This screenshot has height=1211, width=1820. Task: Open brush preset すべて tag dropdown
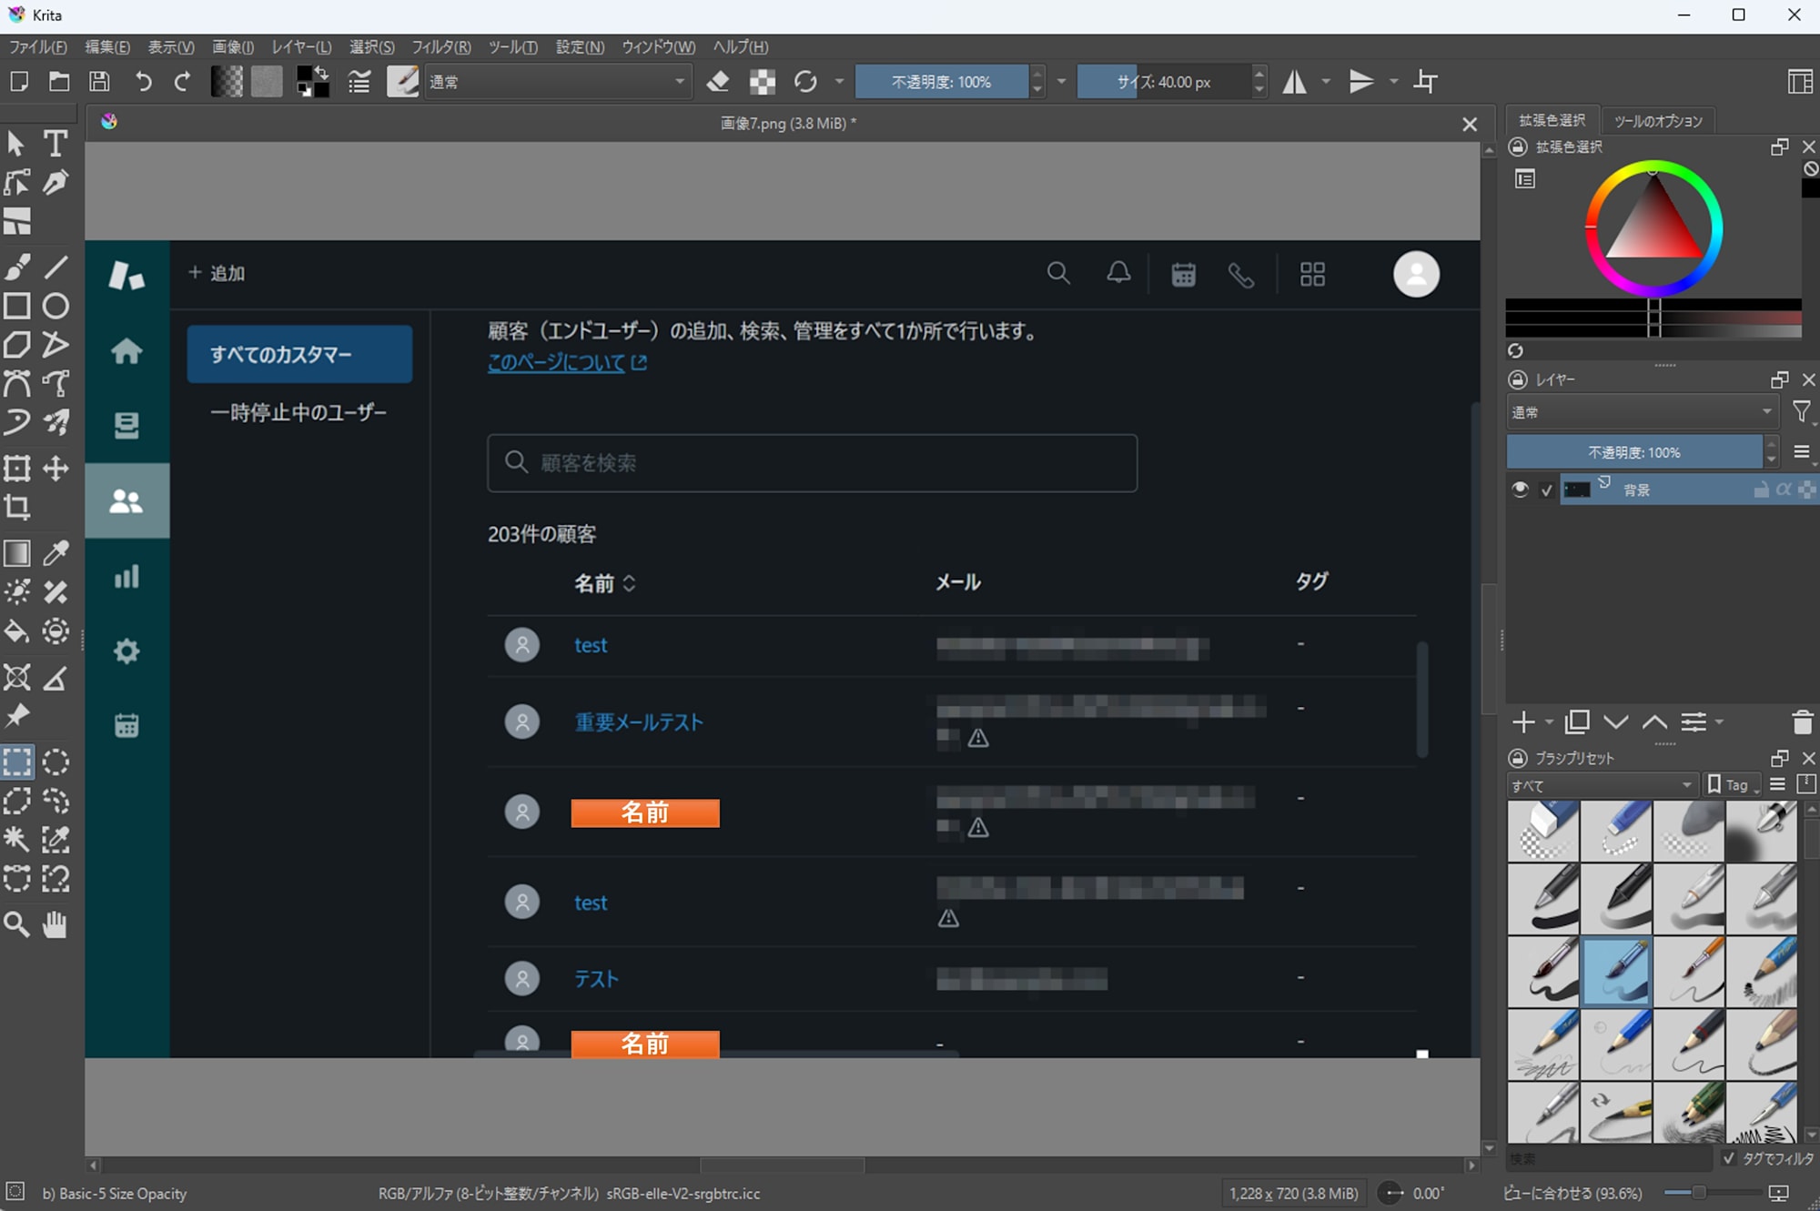[1602, 785]
